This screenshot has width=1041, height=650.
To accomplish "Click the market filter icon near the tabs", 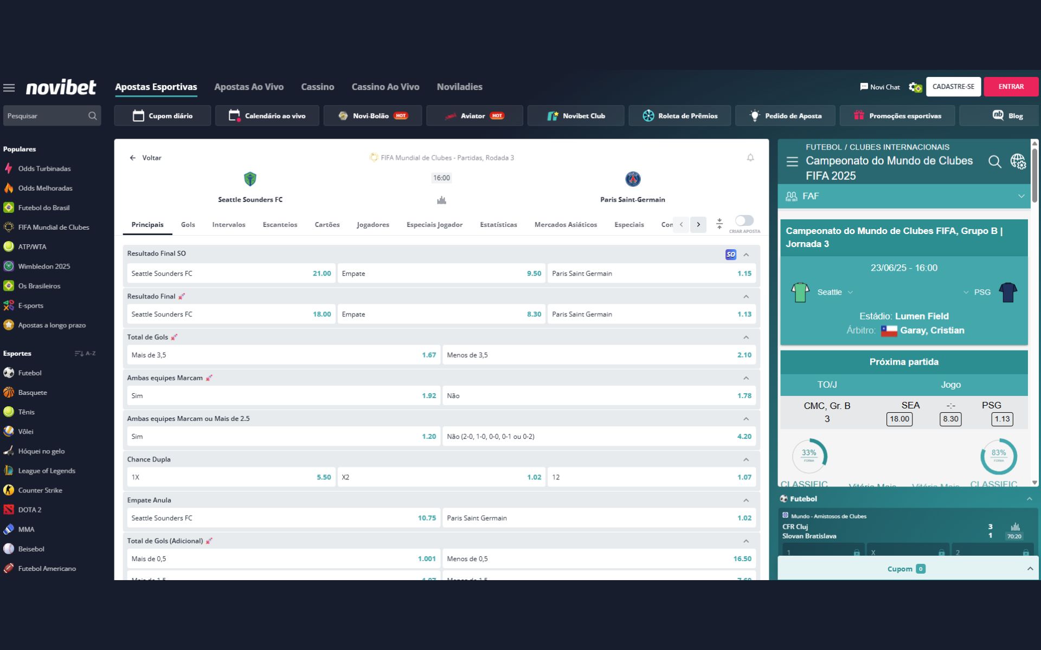I will (719, 223).
